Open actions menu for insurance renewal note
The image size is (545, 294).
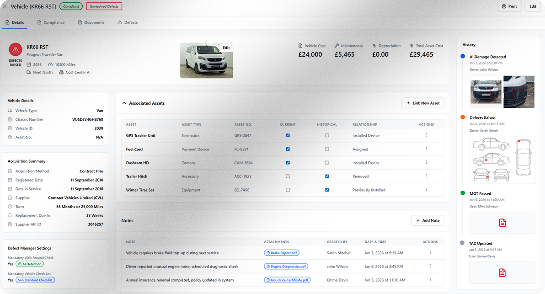coord(430,280)
